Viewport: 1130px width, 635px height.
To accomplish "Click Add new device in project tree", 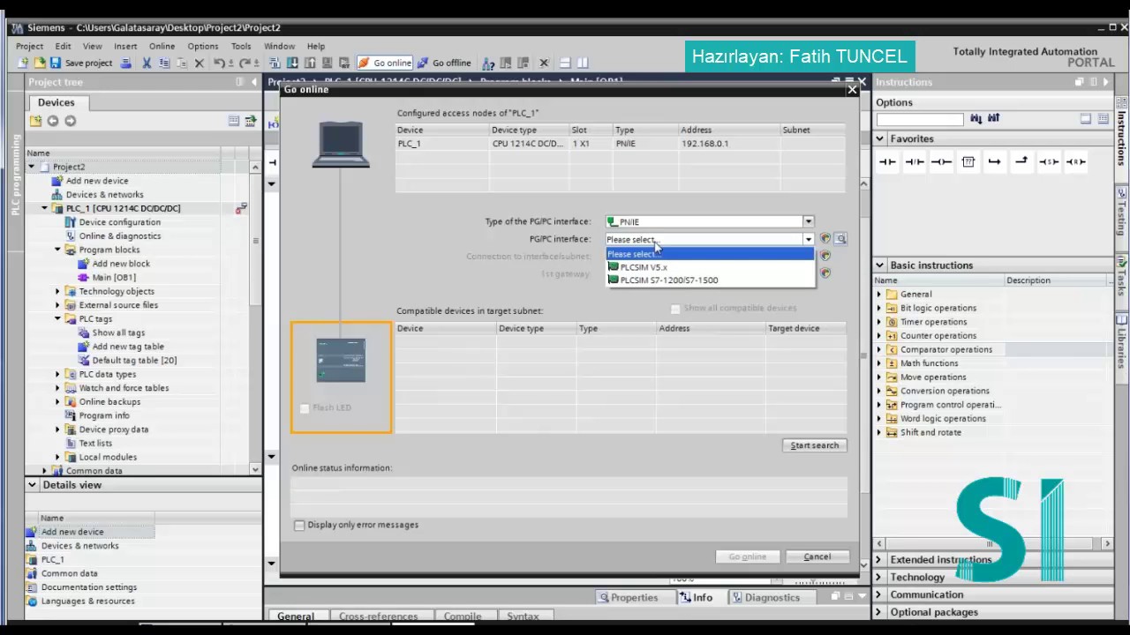I will (x=96, y=181).
